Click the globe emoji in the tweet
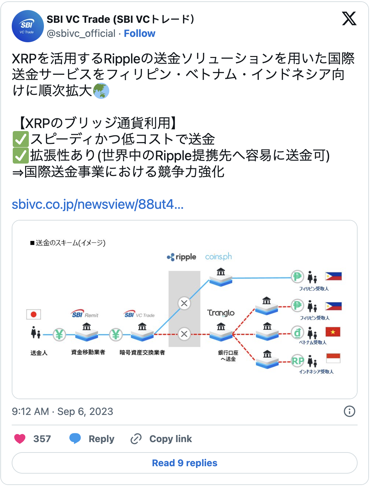The height and width of the screenshot is (486, 372). click(x=101, y=91)
